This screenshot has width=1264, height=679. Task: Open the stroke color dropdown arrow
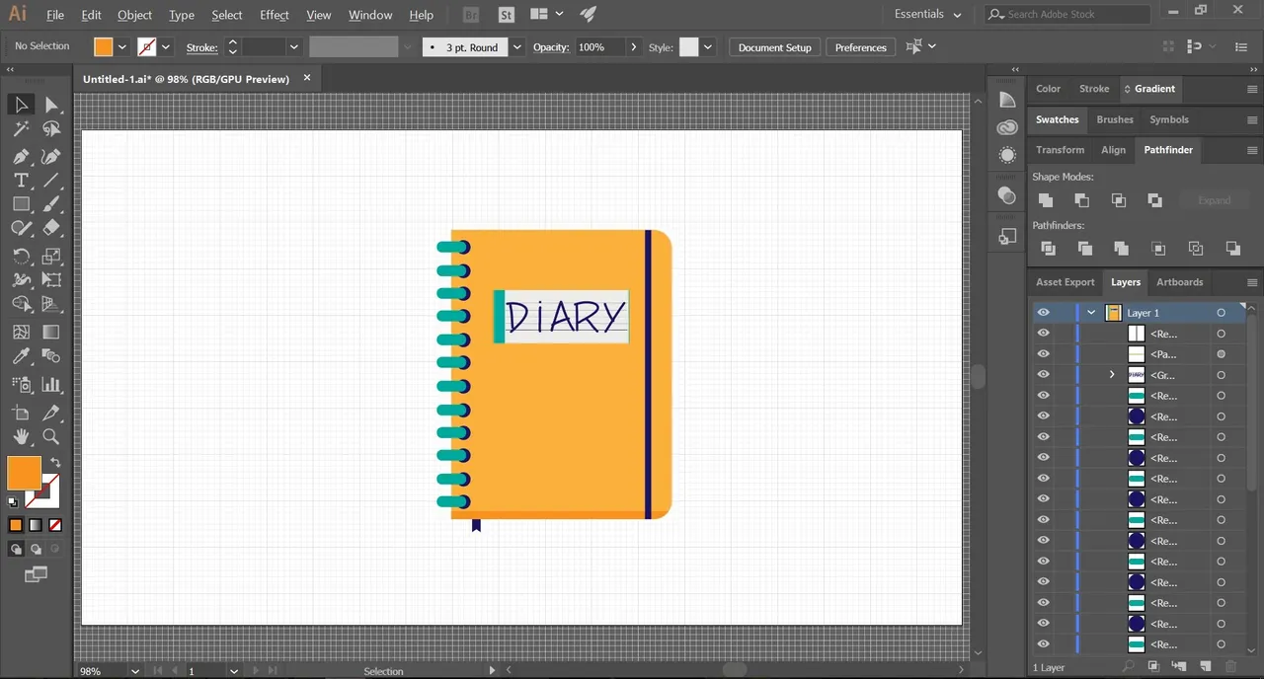coord(166,47)
